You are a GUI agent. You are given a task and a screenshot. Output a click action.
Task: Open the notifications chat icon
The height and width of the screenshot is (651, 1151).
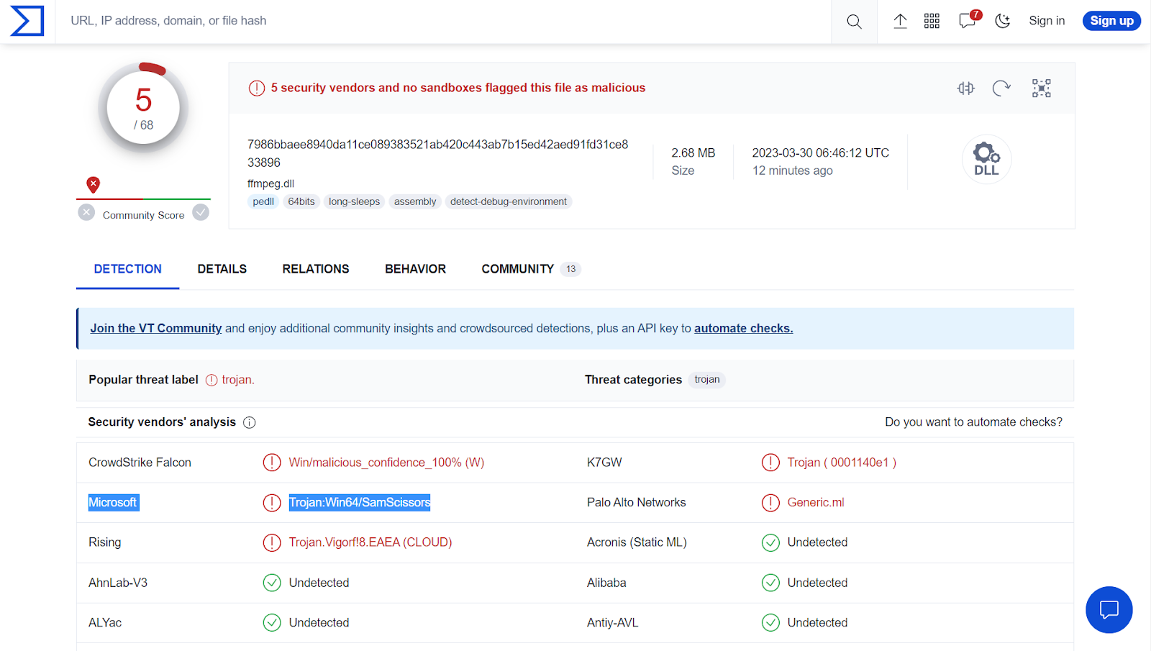[x=968, y=20]
